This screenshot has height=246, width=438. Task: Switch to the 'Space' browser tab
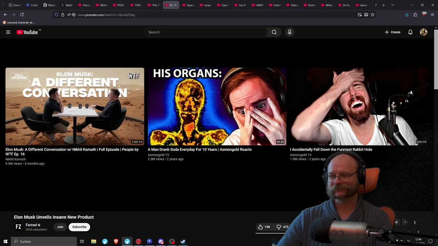click(188, 5)
